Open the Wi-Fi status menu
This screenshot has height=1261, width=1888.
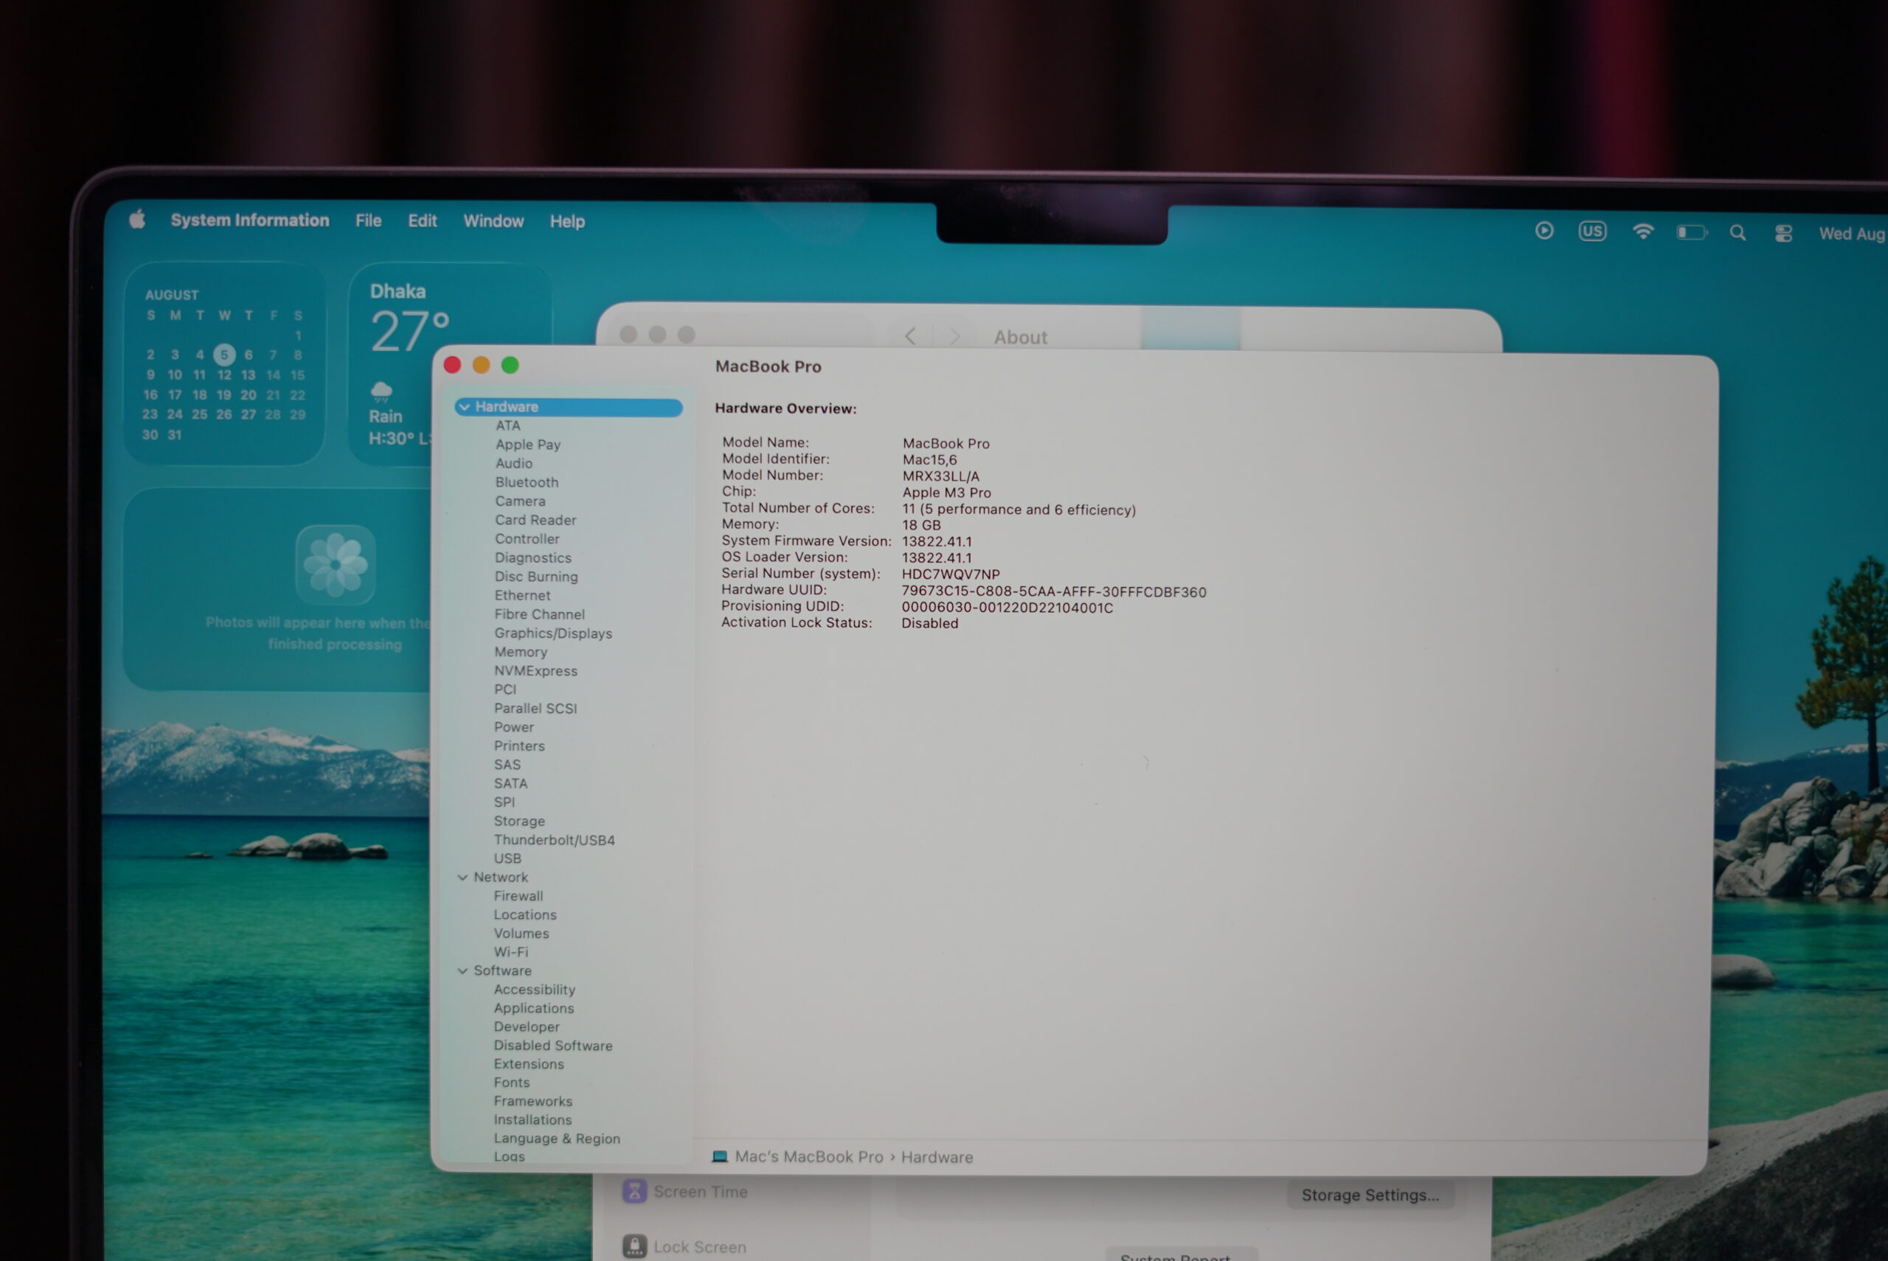pos(1642,232)
